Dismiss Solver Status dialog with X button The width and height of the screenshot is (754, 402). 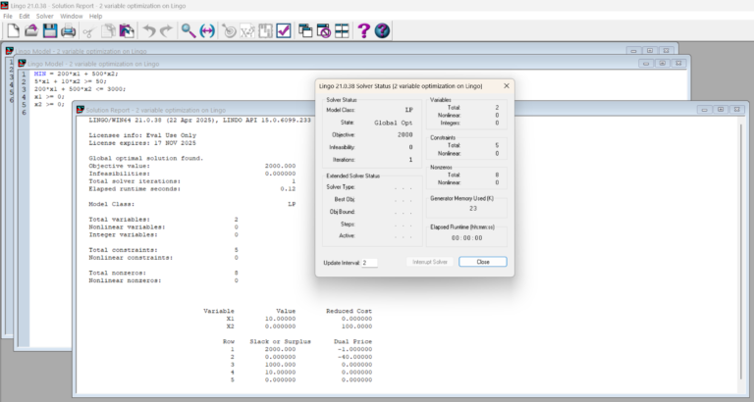point(507,86)
